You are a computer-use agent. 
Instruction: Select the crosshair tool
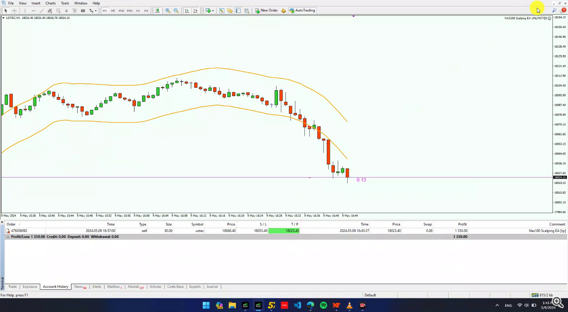click(x=14, y=11)
